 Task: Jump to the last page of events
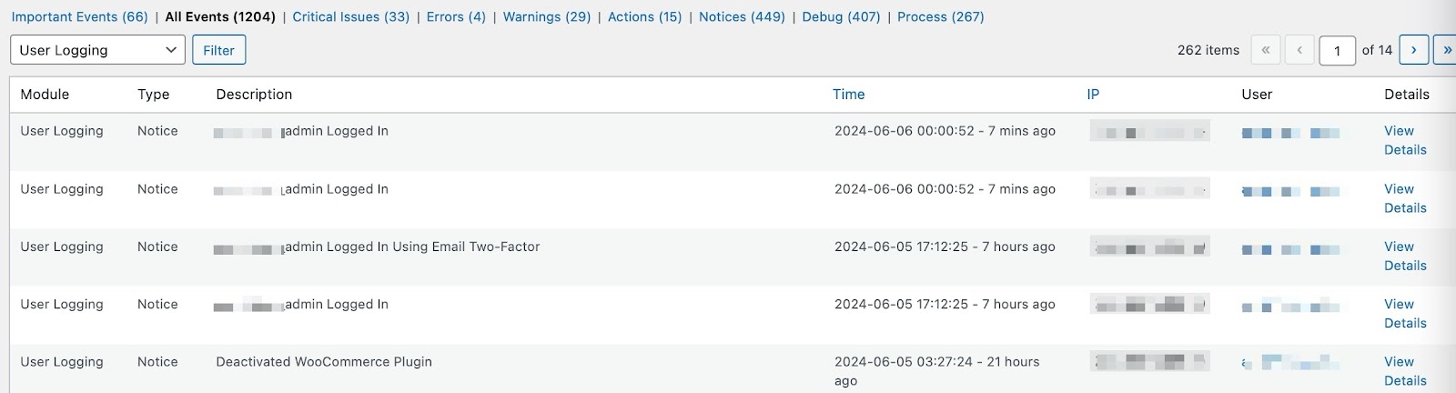coord(1445,50)
